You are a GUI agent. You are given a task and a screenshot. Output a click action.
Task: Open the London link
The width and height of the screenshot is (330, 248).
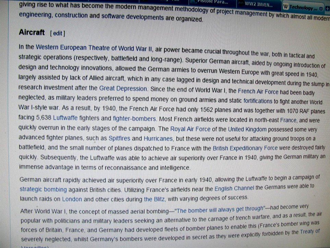click(72, 199)
